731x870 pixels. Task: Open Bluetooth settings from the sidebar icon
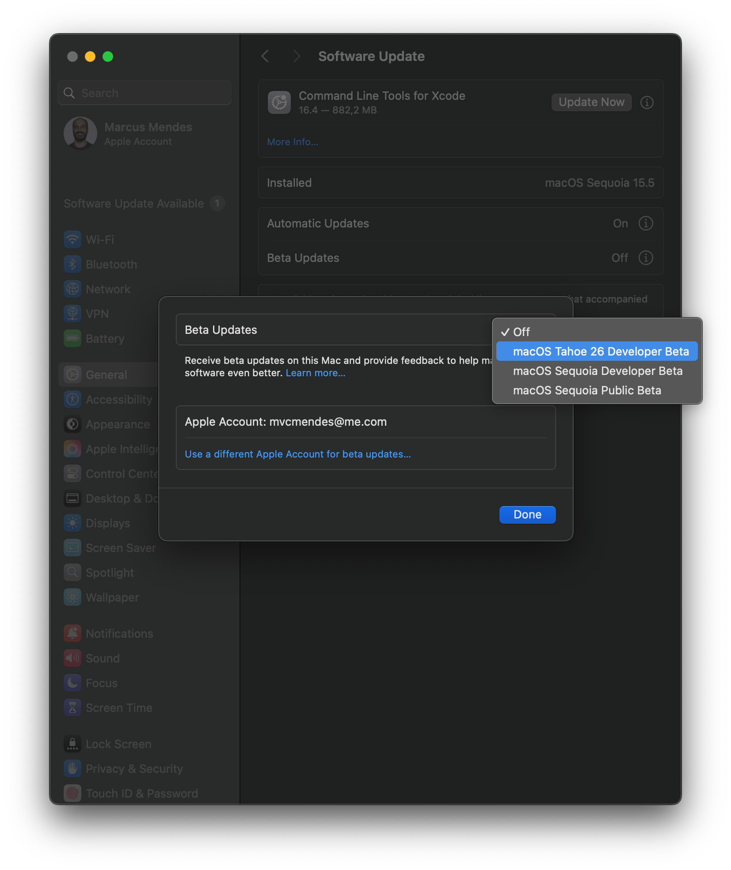(x=72, y=264)
